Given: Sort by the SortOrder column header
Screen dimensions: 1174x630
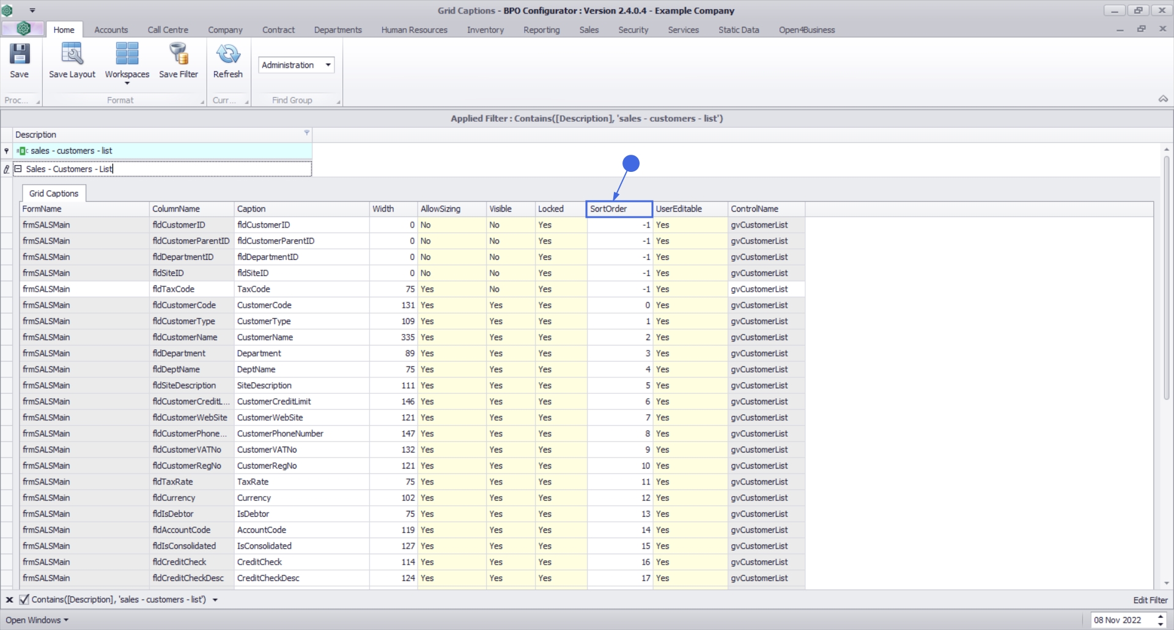Looking at the screenshot, I should tap(619, 209).
